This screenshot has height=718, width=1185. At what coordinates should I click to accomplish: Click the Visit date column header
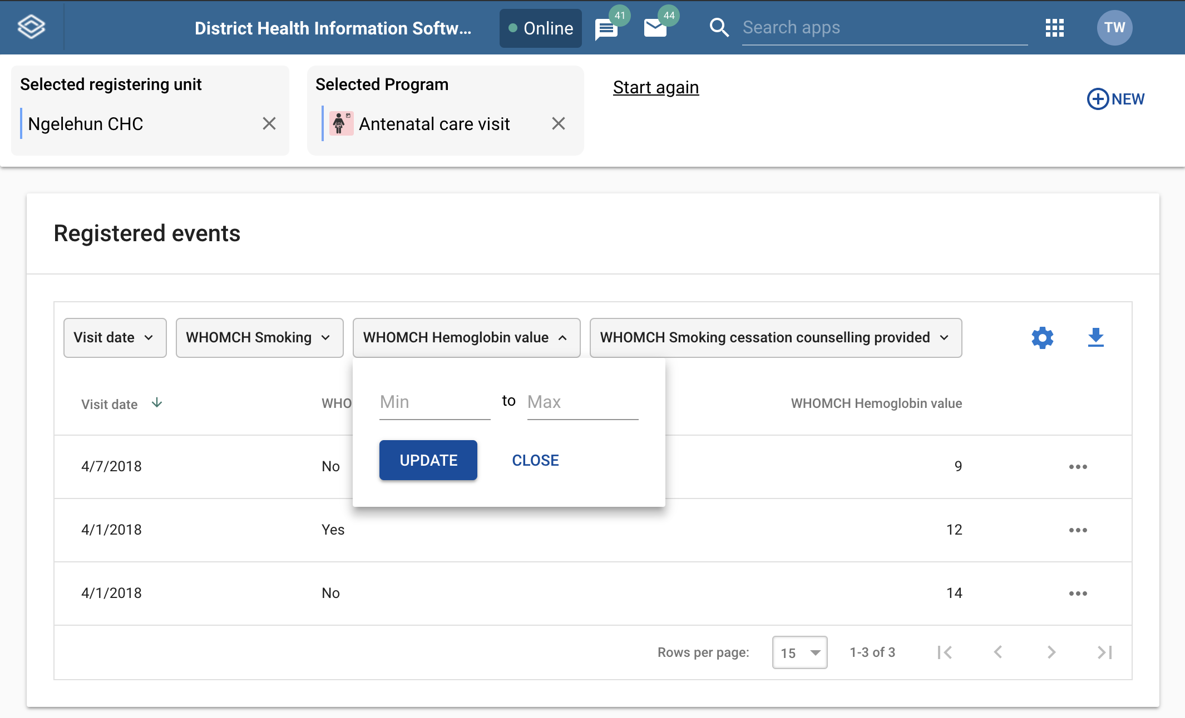tap(109, 404)
